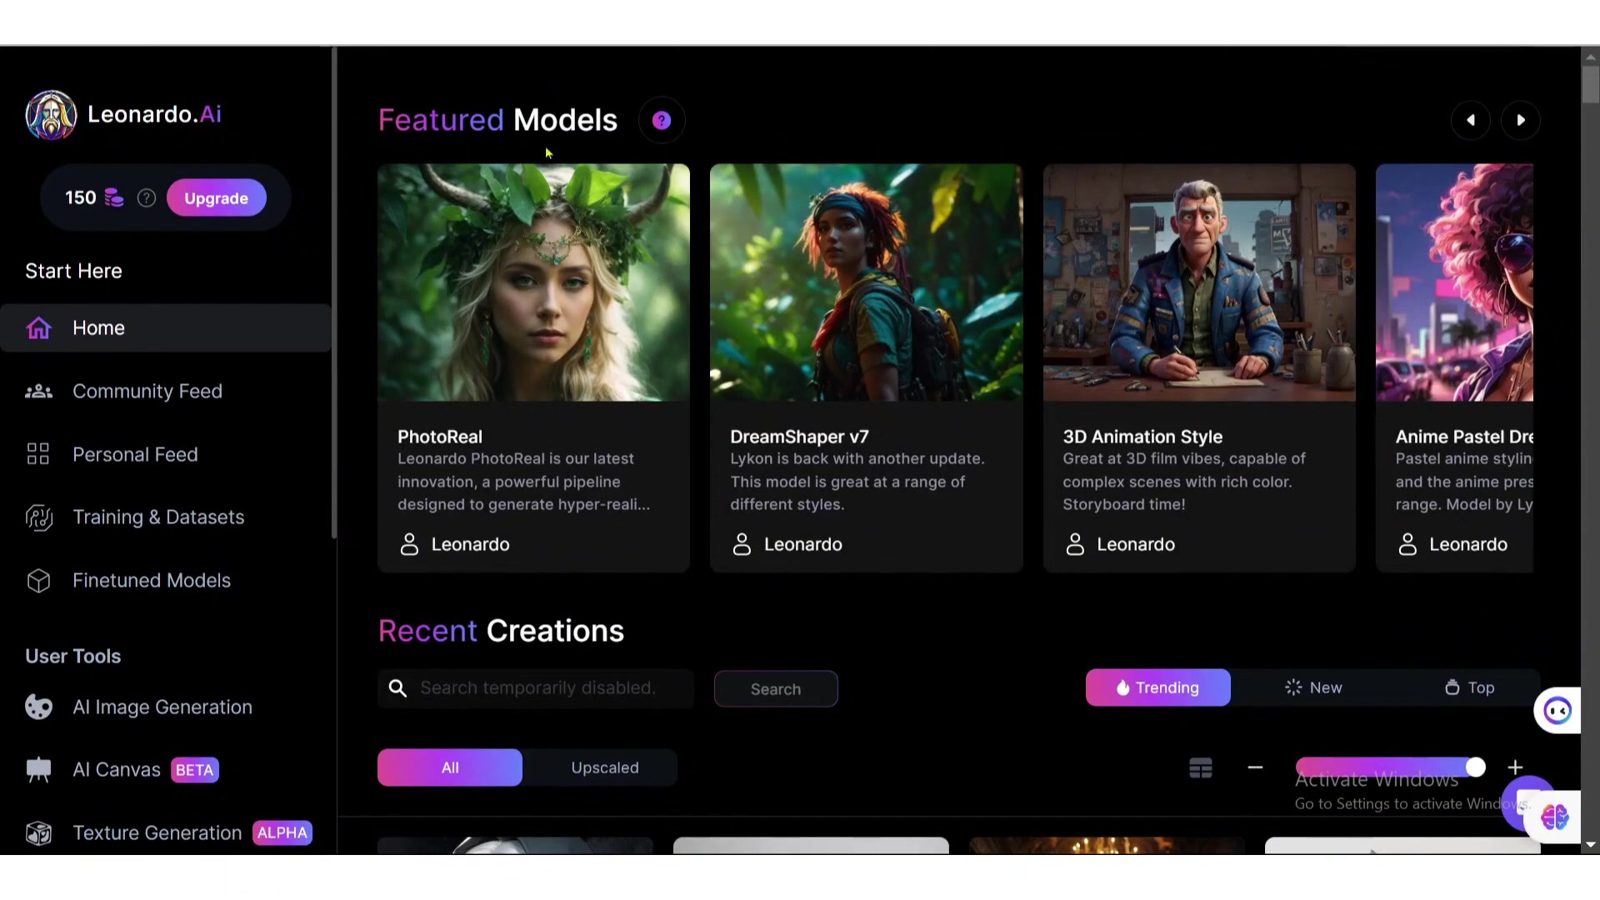This screenshot has width=1600, height=900.
Task: Open the token info question mark icon
Action: (147, 198)
